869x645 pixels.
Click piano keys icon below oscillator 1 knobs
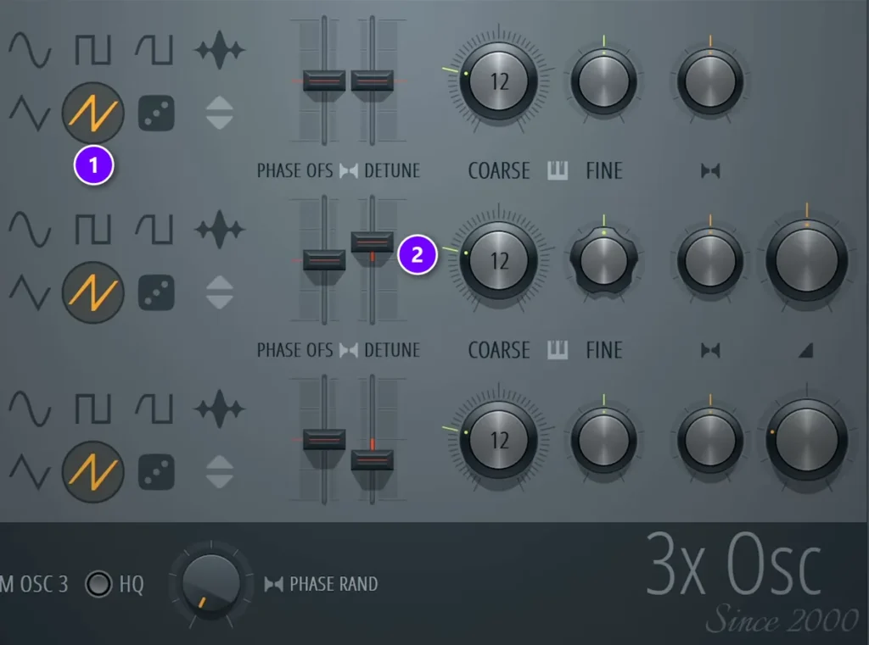pyautogui.click(x=558, y=170)
